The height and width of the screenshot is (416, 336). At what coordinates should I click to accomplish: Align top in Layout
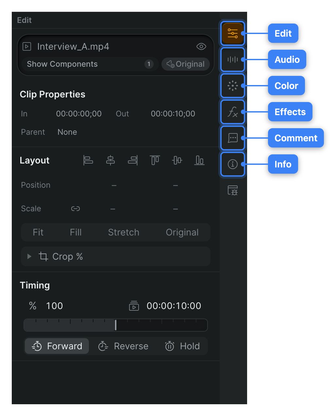tap(155, 160)
